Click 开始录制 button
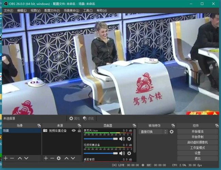The image size is (221, 170). tap(198, 137)
